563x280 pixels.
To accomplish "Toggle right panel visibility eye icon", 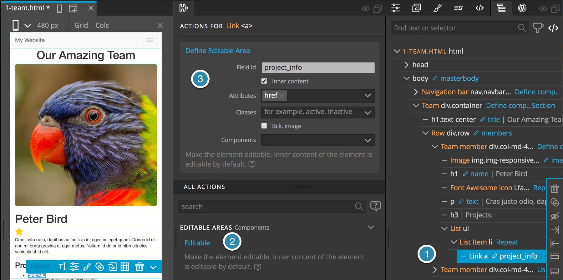I will [x=543, y=9].
